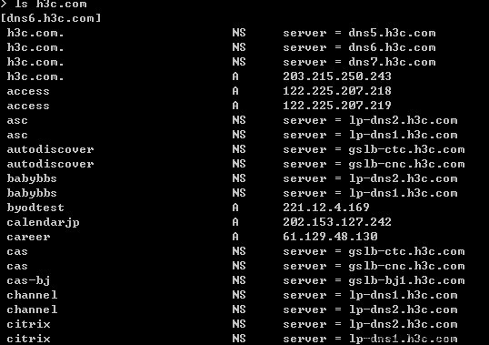Click the 'calendarjp' record name
489x345 pixels.
point(43,223)
